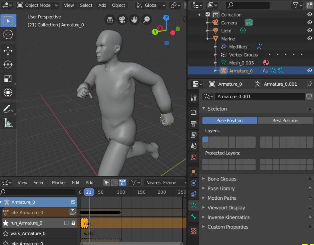
Task: Uncheck the Armature_0 NLA track checkbox
Action: click(73, 202)
